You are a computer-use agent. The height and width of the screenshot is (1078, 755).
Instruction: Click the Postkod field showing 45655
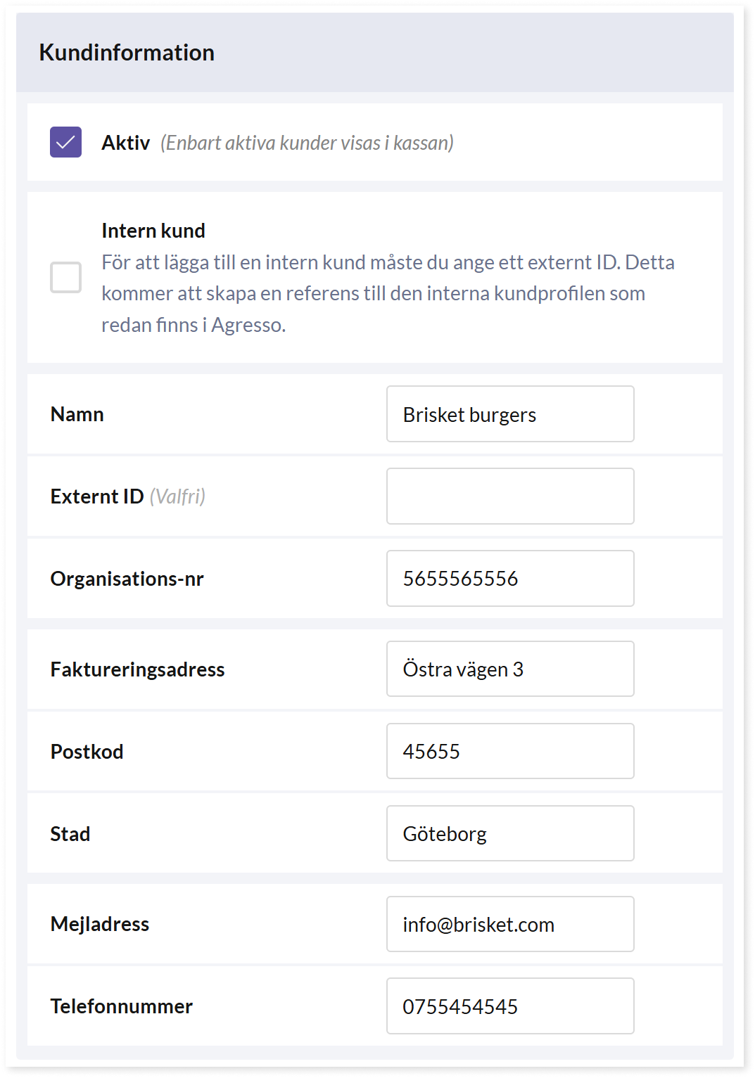tap(510, 751)
